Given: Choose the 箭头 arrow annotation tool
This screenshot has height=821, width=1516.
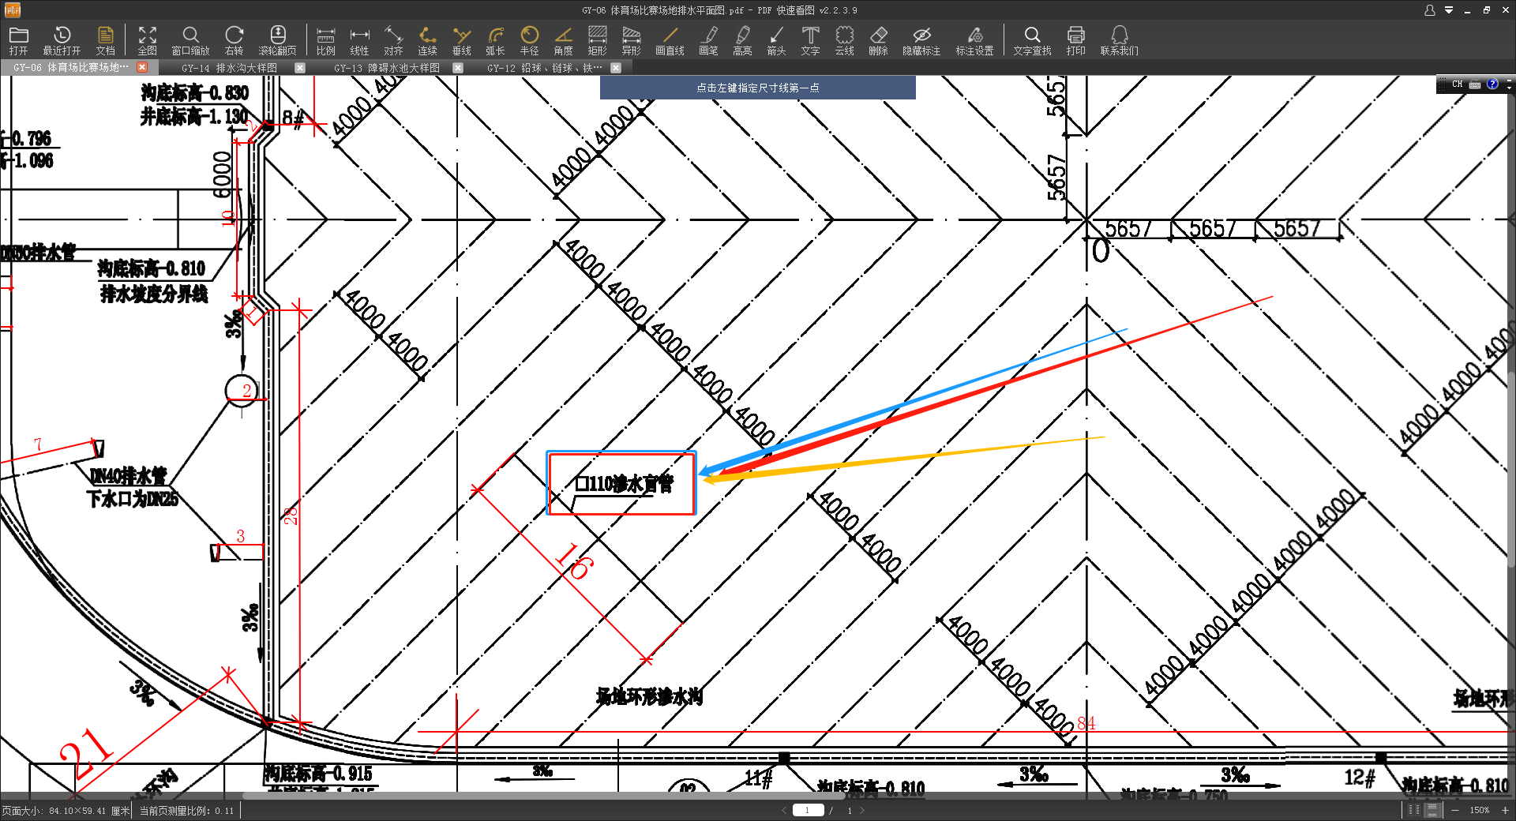Looking at the screenshot, I should [776, 40].
